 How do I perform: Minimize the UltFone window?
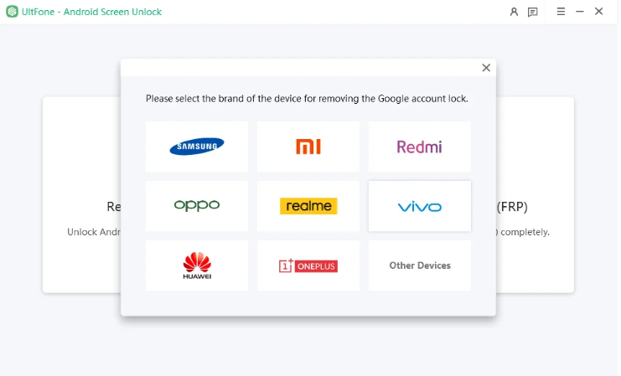(579, 12)
